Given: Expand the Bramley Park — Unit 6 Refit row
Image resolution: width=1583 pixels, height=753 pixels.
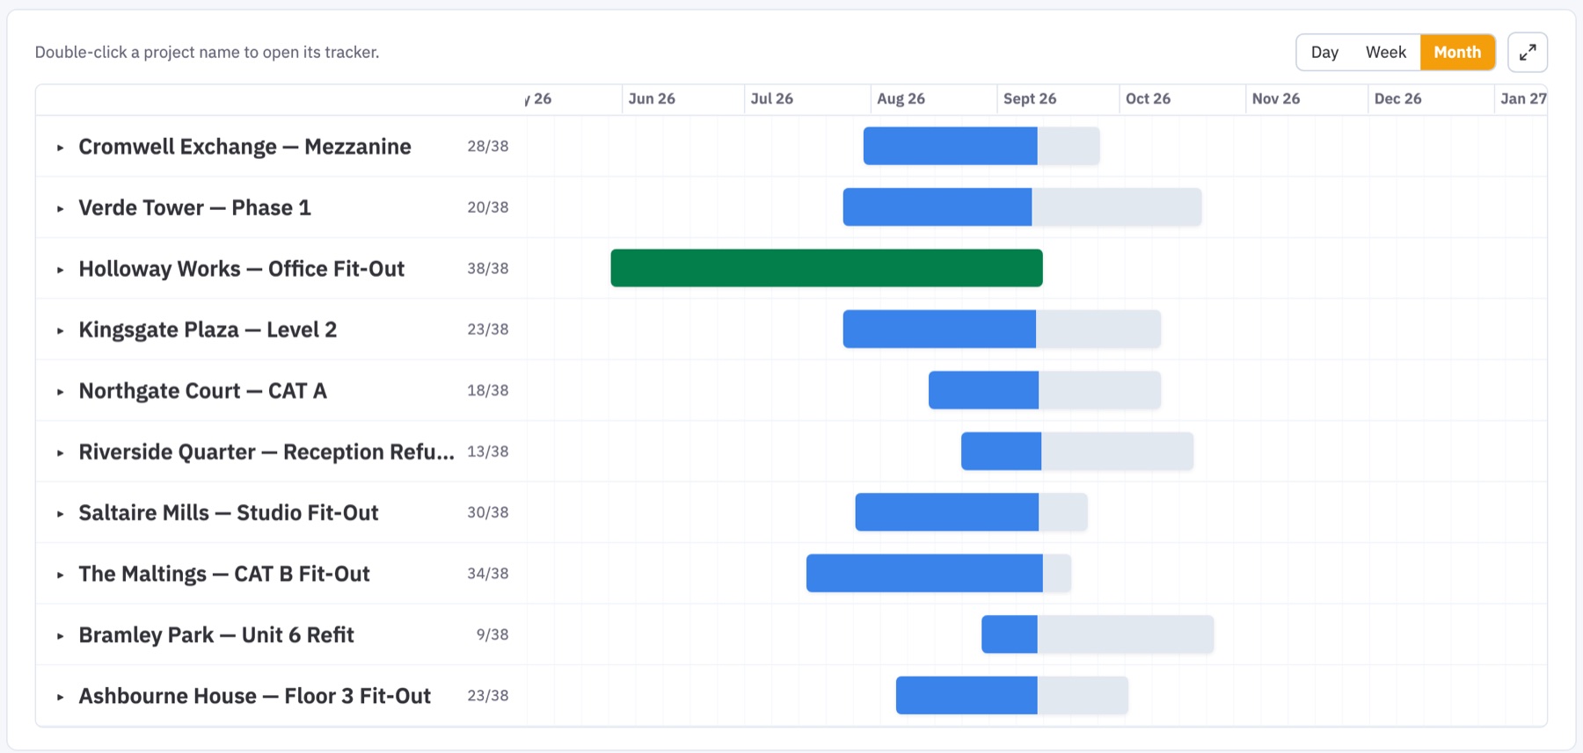Looking at the screenshot, I should (60, 636).
